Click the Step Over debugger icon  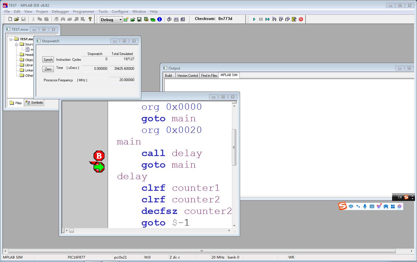click(281, 19)
